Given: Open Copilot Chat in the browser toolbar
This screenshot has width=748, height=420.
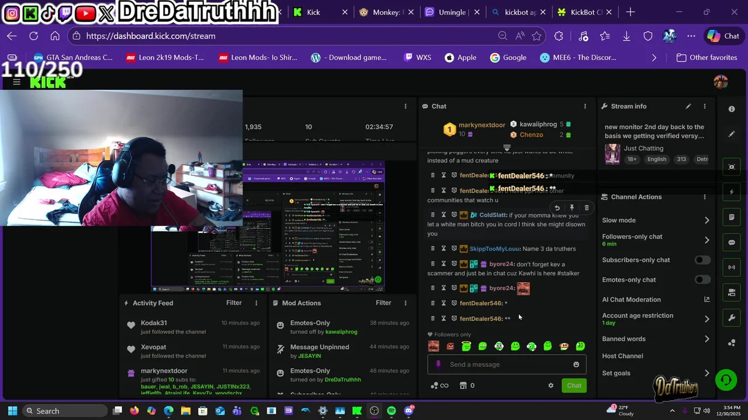Looking at the screenshot, I should pos(723,36).
